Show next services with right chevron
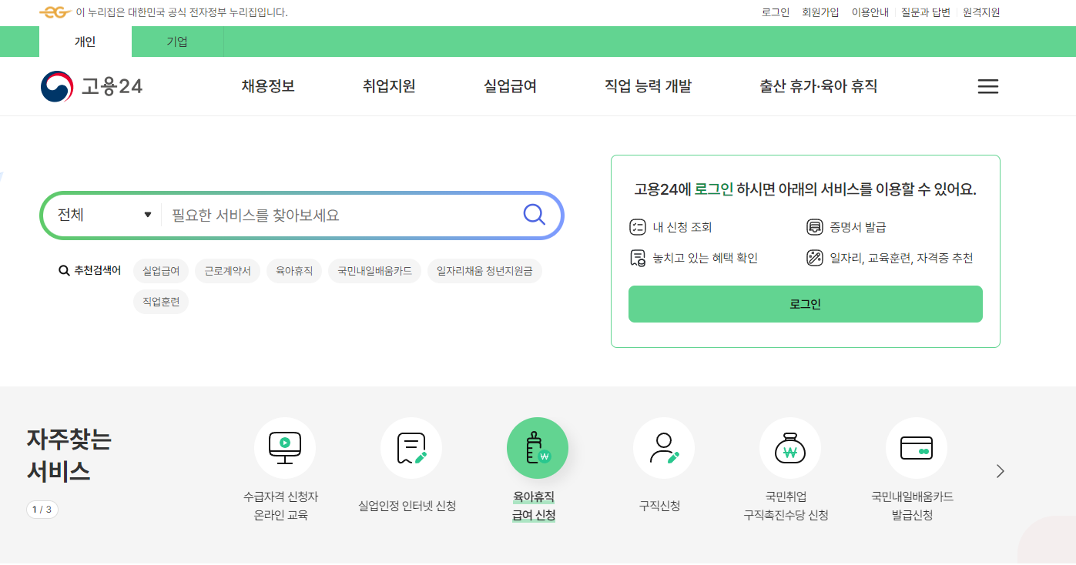Image resolution: width=1076 pixels, height=565 pixels. [1000, 471]
